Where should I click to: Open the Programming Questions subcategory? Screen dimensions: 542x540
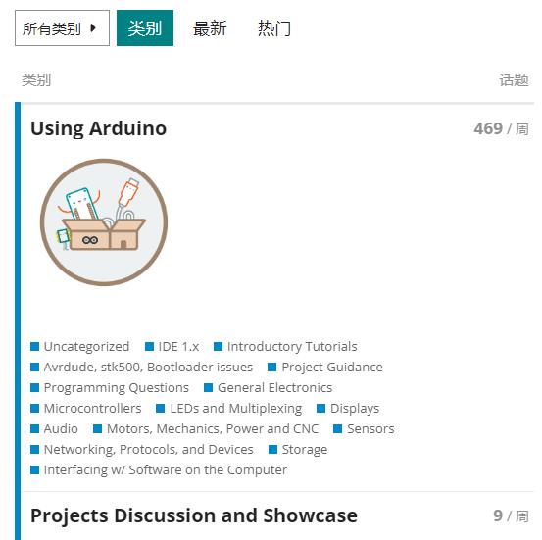pos(116,387)
